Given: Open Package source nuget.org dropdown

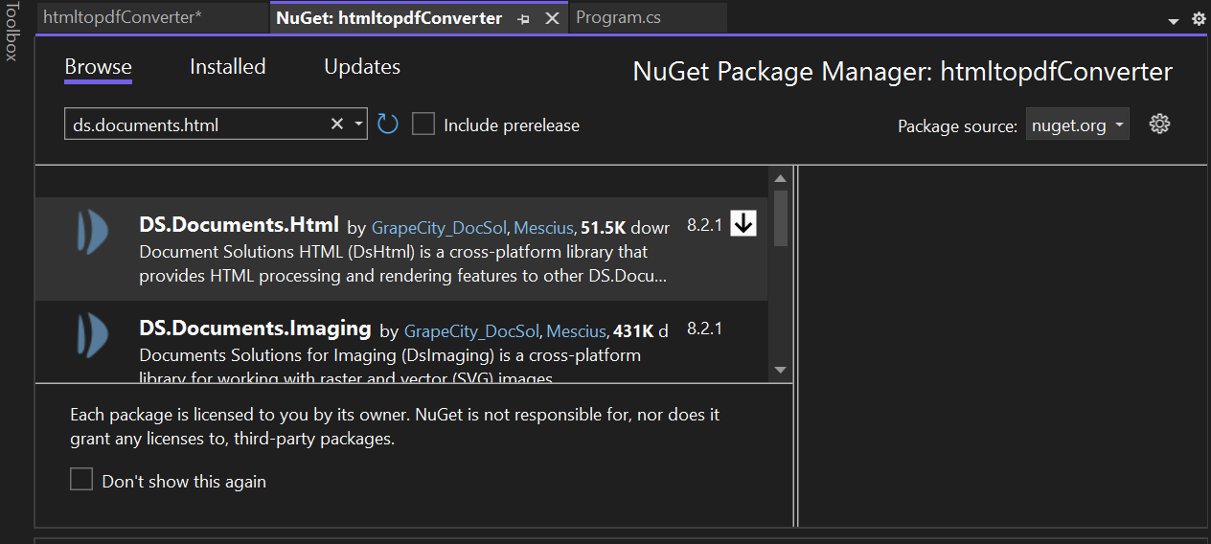Looking at the screenshot, I should click(1077, 125).
